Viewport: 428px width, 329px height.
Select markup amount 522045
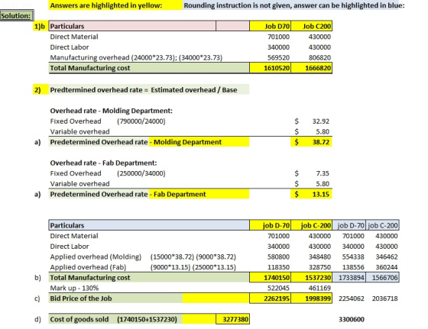(278, 288)
